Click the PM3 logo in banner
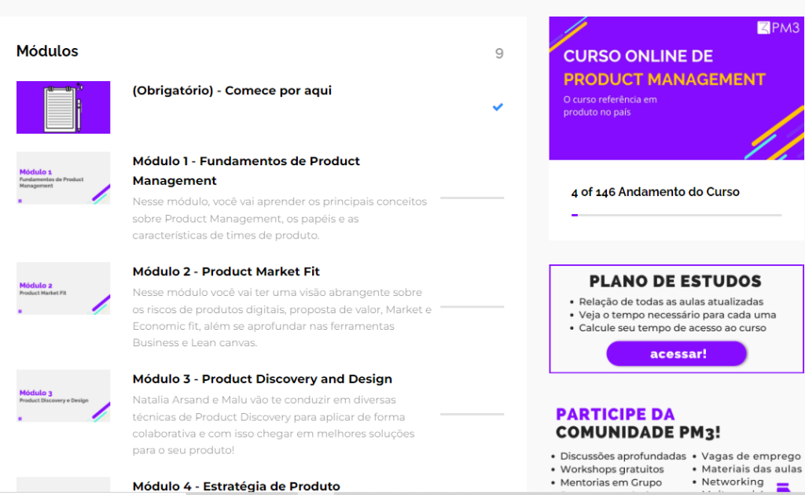The height and width of the screenshot is (495, 805). point(777,28)
